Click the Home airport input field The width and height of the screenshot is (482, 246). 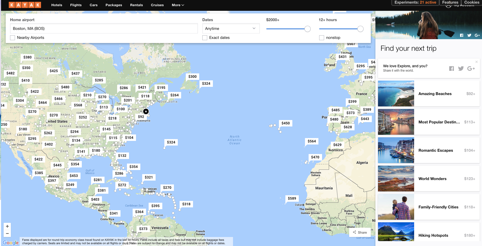[x=104, y=28]
